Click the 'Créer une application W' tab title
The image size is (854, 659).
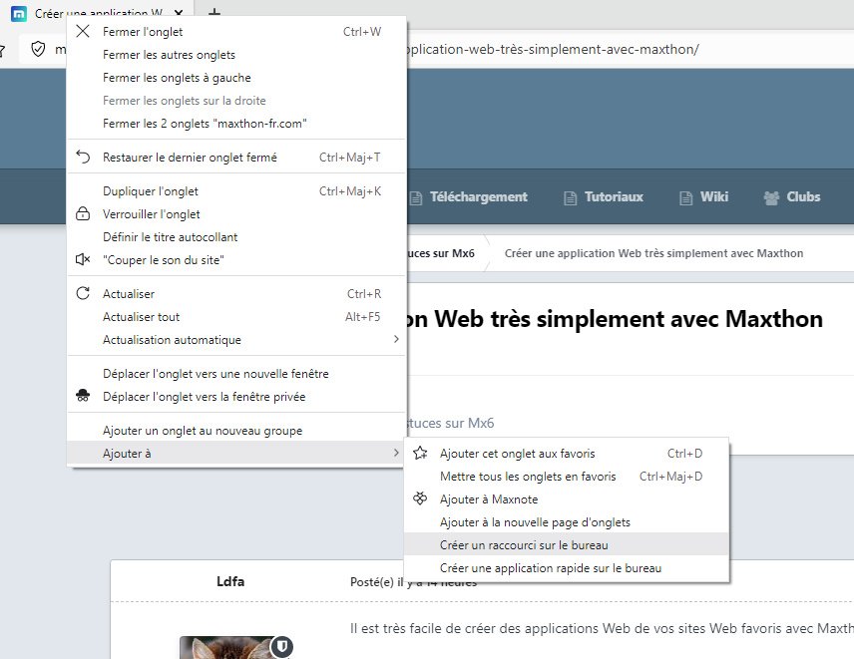pyautogui.click(x=99, y=13)
